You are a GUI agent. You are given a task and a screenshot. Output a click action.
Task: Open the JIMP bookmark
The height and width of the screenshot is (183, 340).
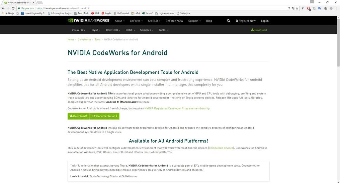coord(95,13)
